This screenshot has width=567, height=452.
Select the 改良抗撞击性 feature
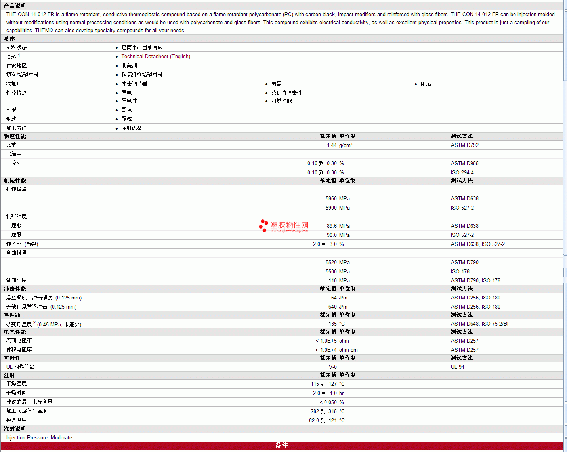click(x=286, y=93)
